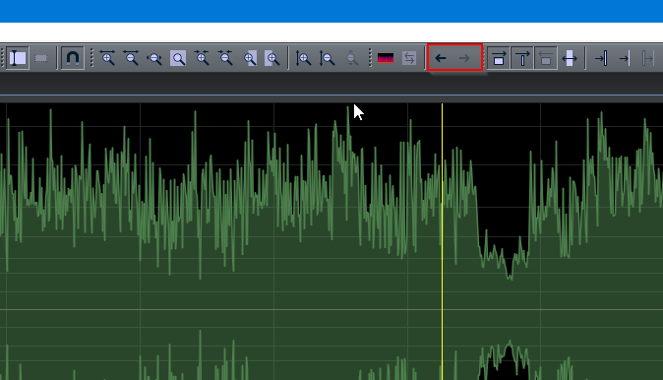
Task: Click the double-headed arrow across selection icon
Action: [x=570, y=58]
